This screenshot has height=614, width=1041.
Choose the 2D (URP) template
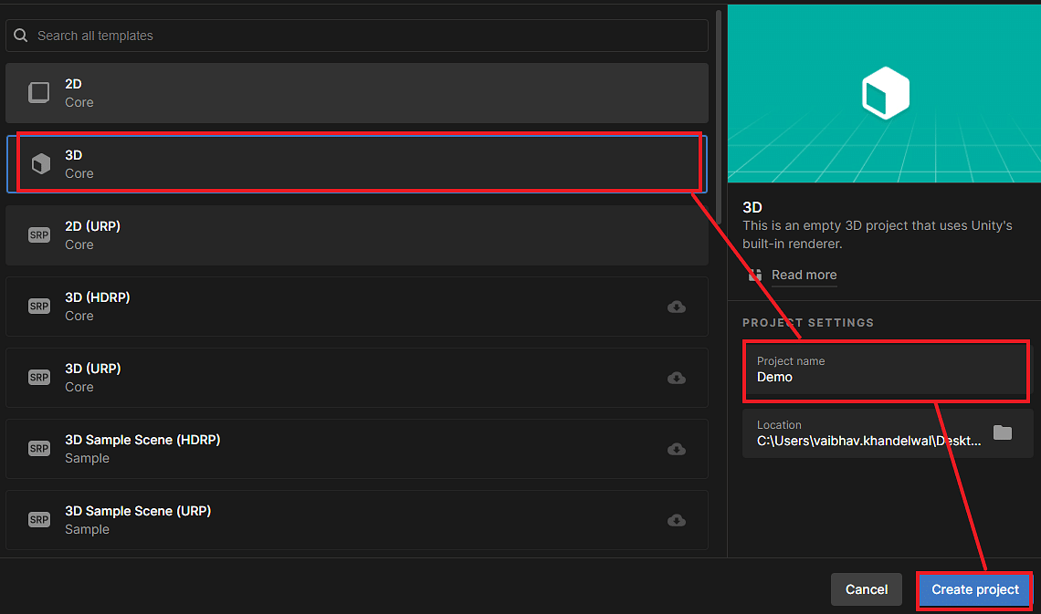357,235
